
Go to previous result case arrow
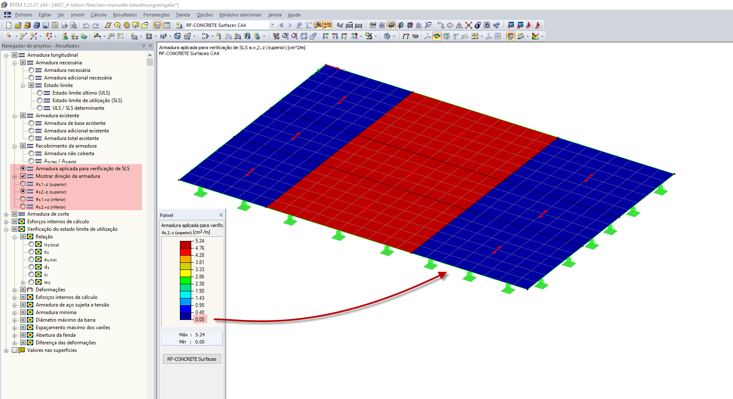(281, 25)
